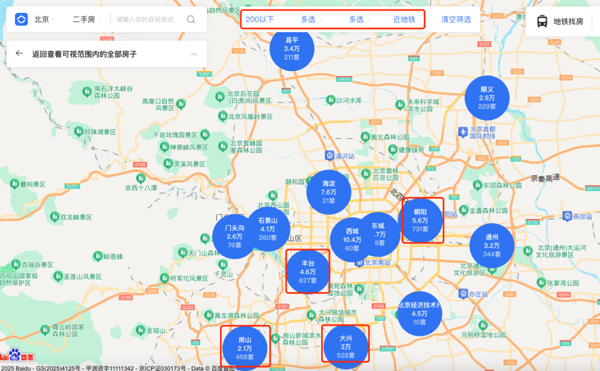Click the target location search field
The width and height of the screenshot is (600, 371).
[147, 19]
